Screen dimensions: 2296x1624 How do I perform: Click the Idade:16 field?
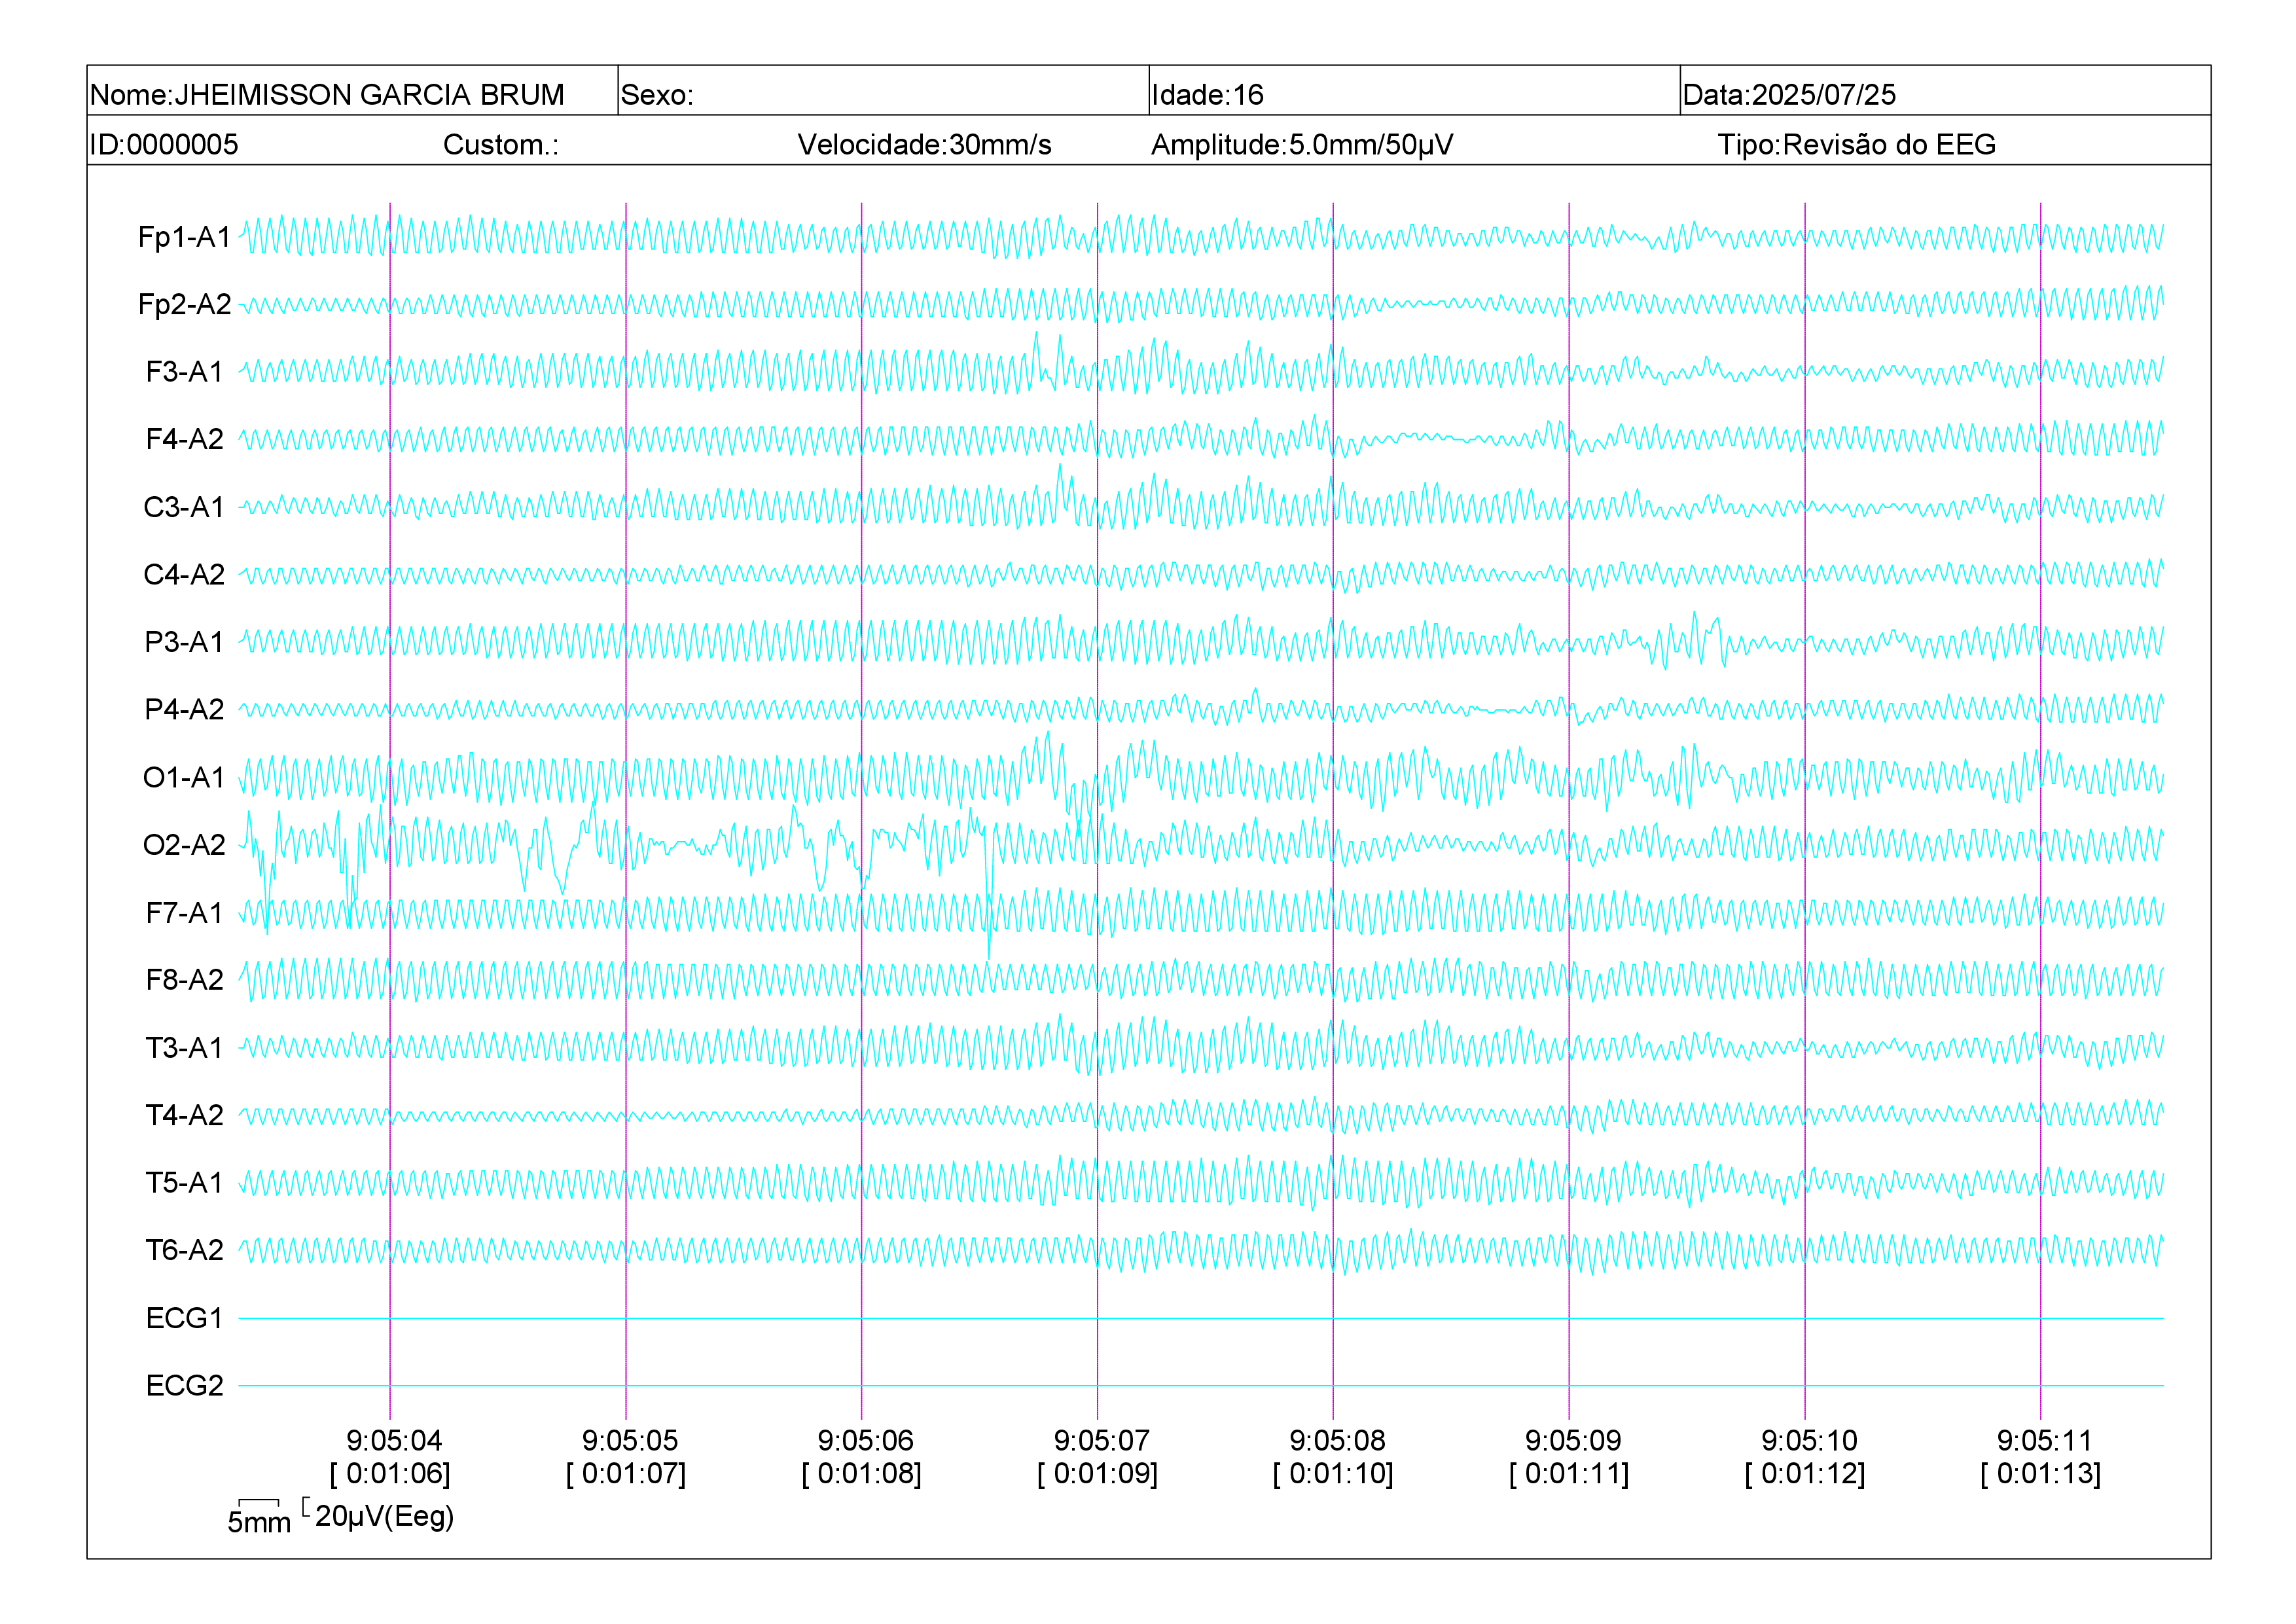click(x=1414, y=91)
